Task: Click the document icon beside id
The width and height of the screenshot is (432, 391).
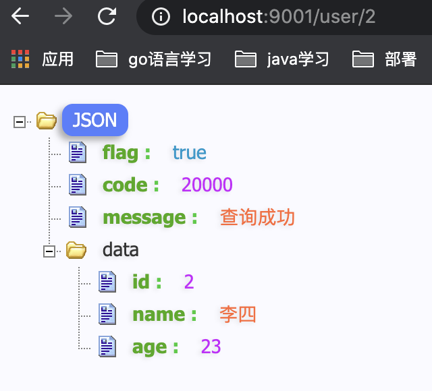Action: coord(107,282)
